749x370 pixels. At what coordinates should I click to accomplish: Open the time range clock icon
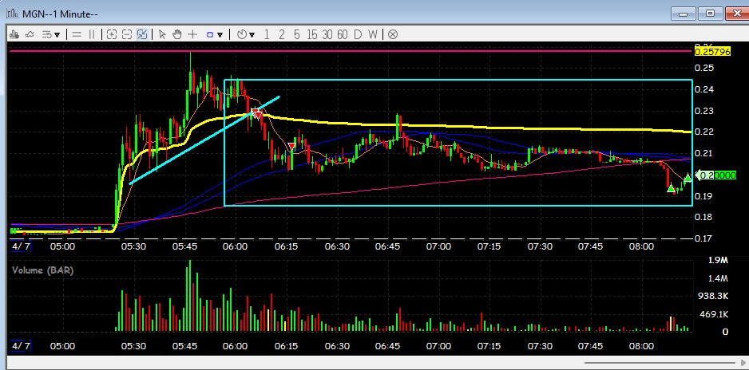click(x=242, y=34)
